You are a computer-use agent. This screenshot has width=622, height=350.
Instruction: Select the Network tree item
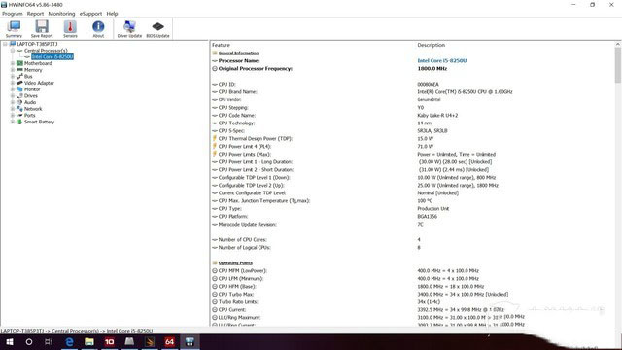point(33,109)
